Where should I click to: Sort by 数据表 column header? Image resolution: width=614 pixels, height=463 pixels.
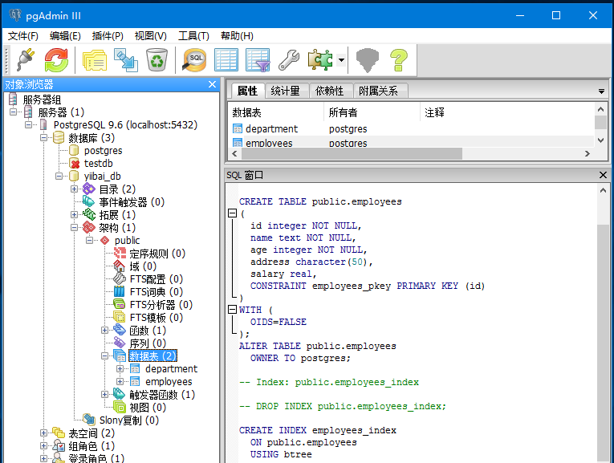276,112
